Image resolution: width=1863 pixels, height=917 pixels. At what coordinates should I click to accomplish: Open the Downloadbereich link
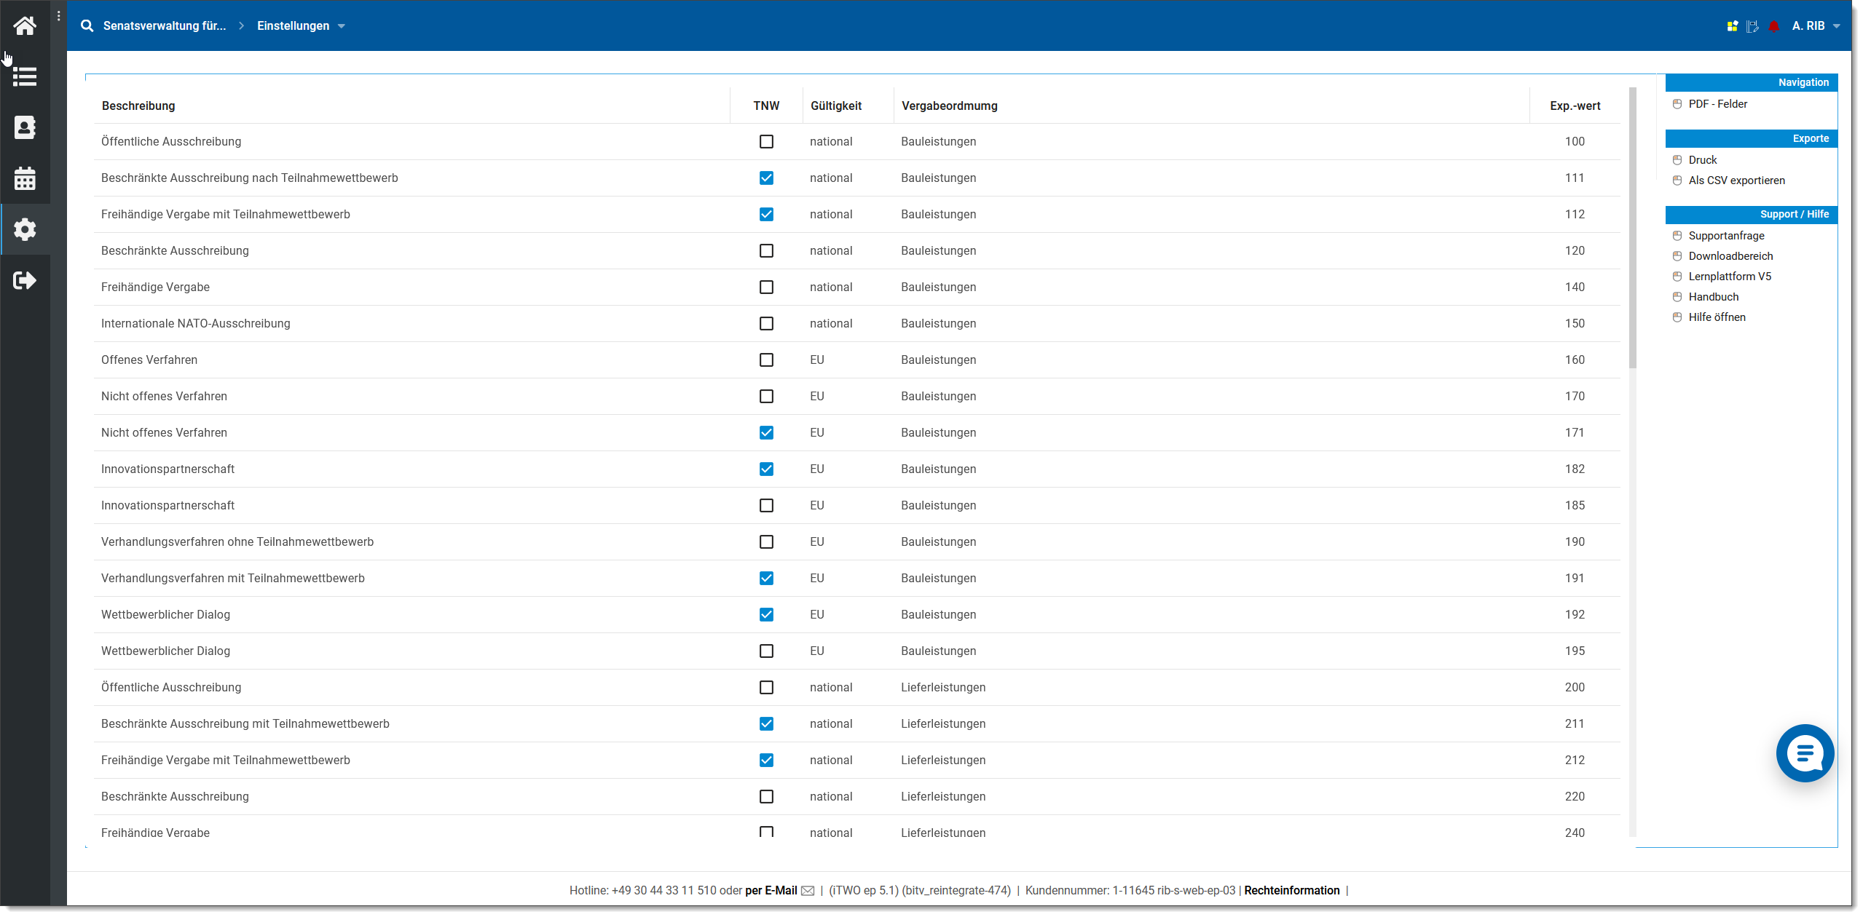1730,256
